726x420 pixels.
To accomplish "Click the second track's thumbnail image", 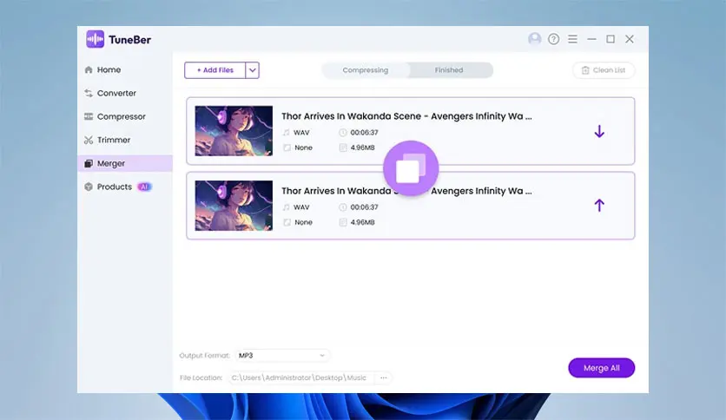I will point(234,206).
